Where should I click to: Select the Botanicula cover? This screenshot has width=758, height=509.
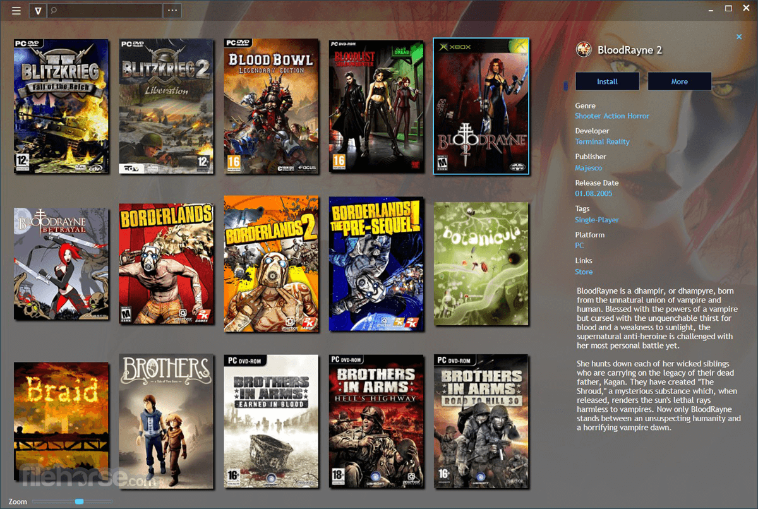[x=481, y=264]
